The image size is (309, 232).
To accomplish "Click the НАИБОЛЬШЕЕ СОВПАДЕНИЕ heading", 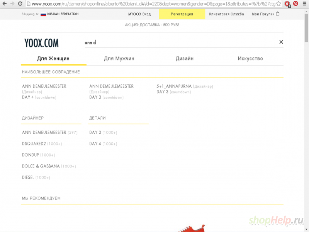I will [51, 72].
